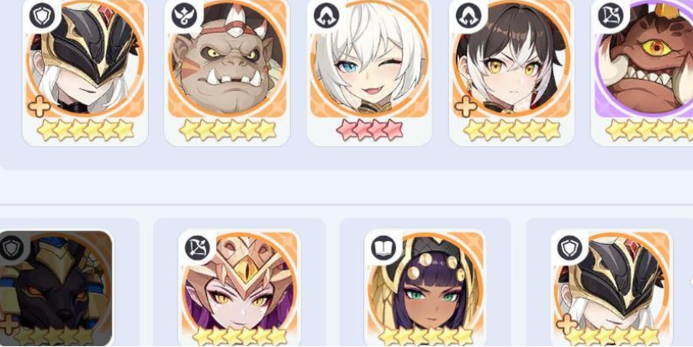693x347 pixels.
Task: Click hooded class icon on black-haired girl card
Action: point(469,16)
